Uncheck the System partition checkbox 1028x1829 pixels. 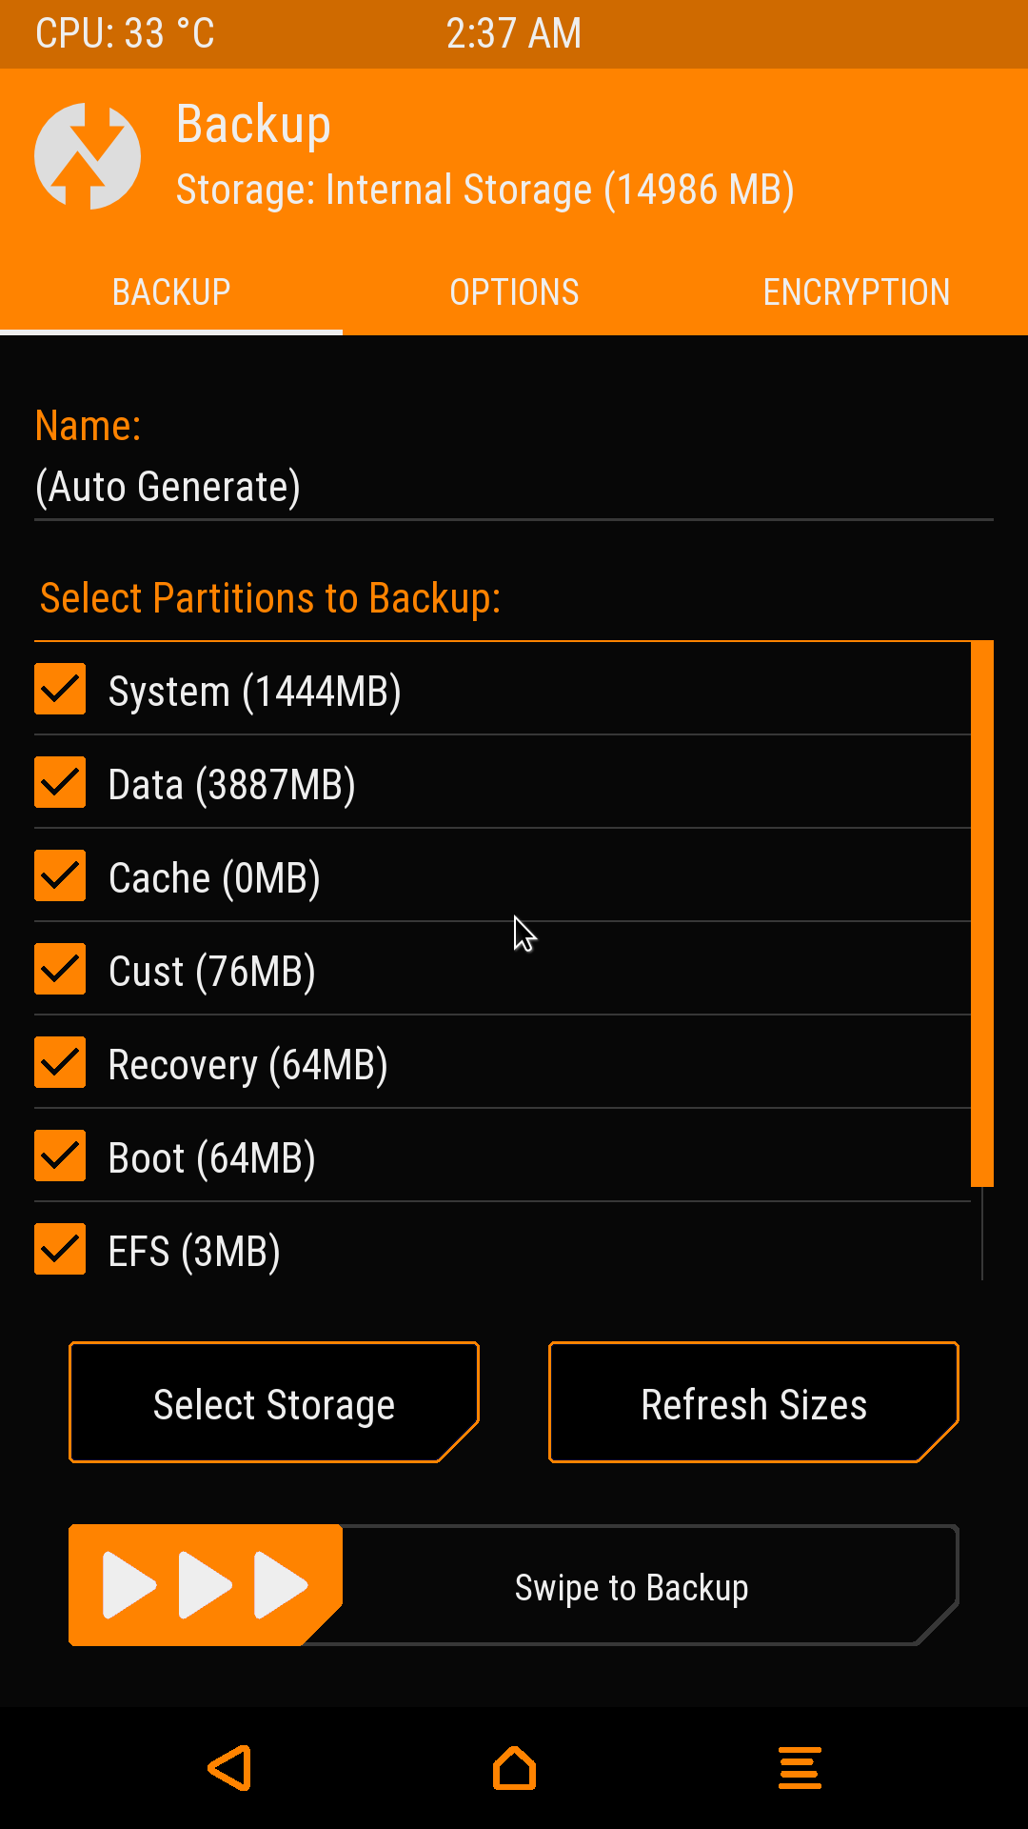[60, 689]
